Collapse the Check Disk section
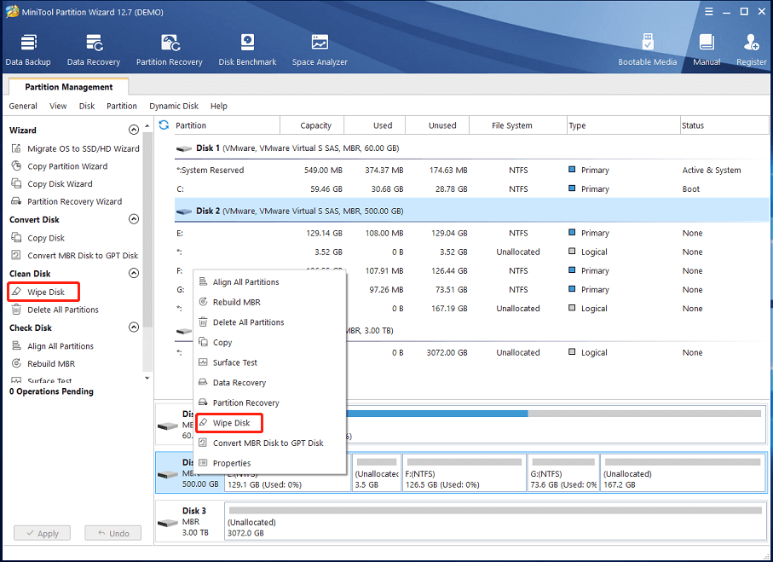Screen dimensions: 773x562 [x=134, y=327]
